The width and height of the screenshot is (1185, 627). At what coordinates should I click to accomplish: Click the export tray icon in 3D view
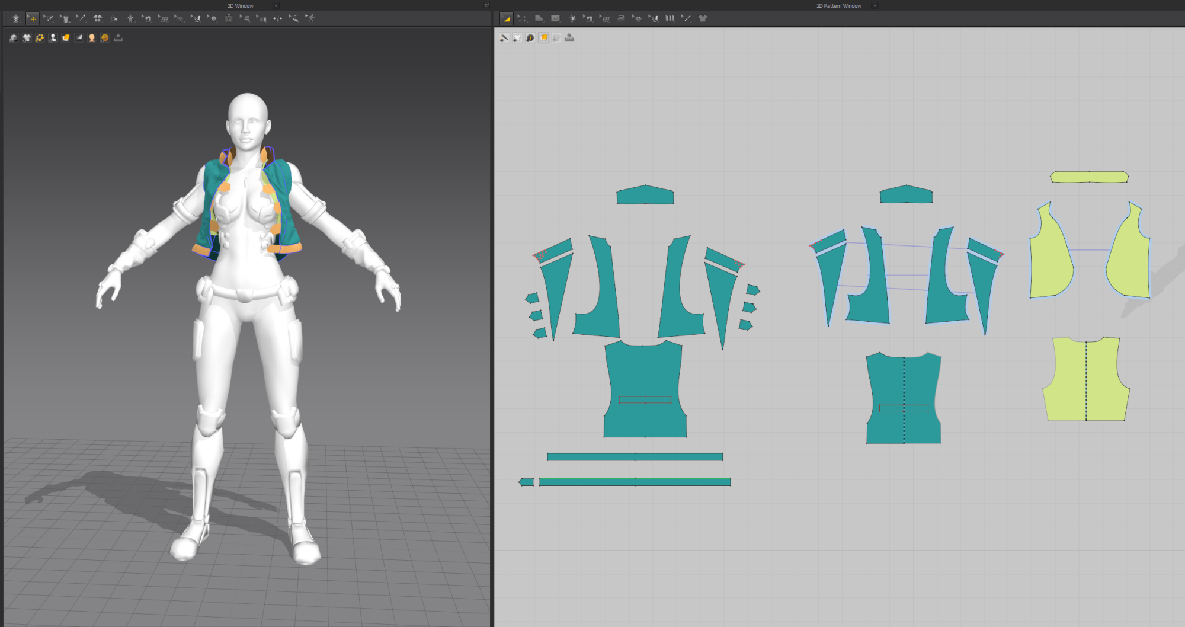click(118, 38)
